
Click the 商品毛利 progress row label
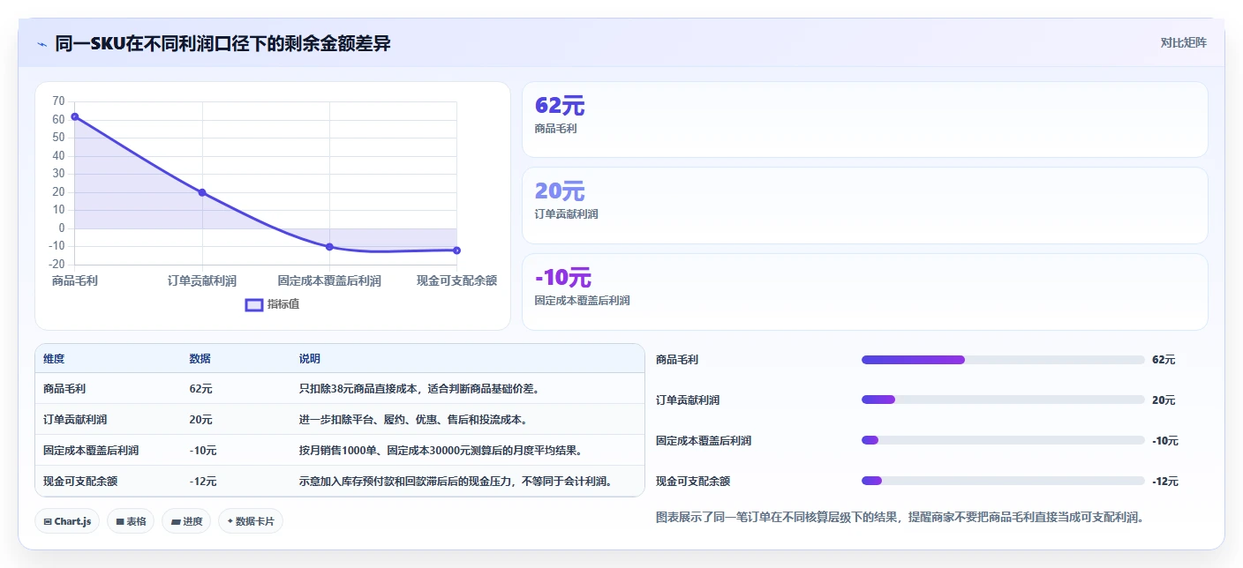click(x=677, y=360)
